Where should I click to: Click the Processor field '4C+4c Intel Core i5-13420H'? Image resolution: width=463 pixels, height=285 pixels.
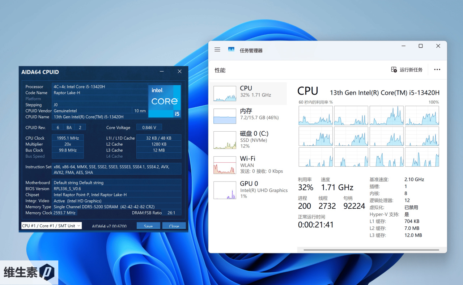pos(100,87)
